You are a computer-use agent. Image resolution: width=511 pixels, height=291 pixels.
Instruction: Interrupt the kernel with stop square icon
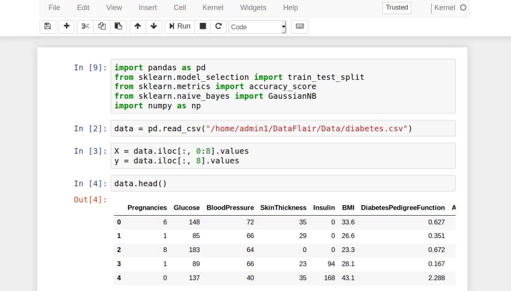click(203, 26)
